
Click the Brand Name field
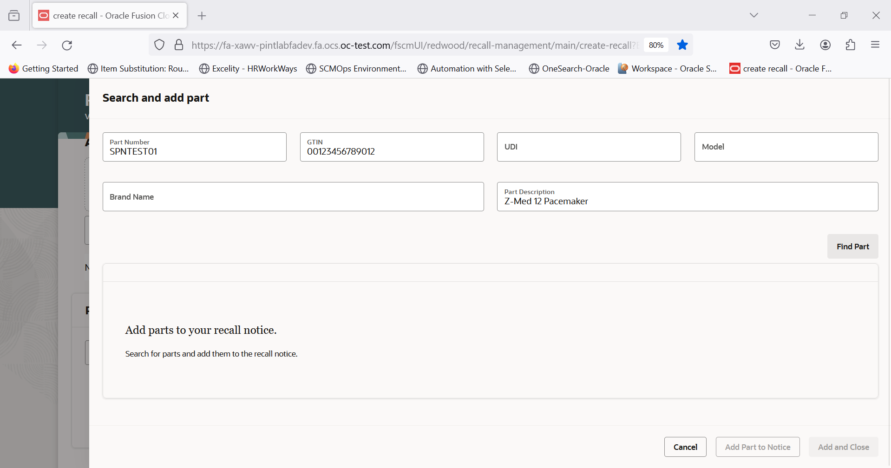point(293,197)
